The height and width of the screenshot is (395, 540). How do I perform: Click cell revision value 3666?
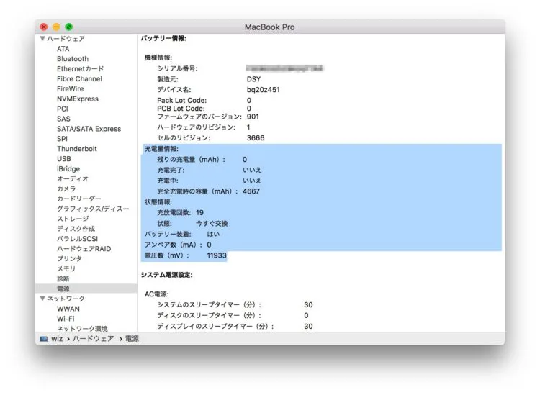256,138
